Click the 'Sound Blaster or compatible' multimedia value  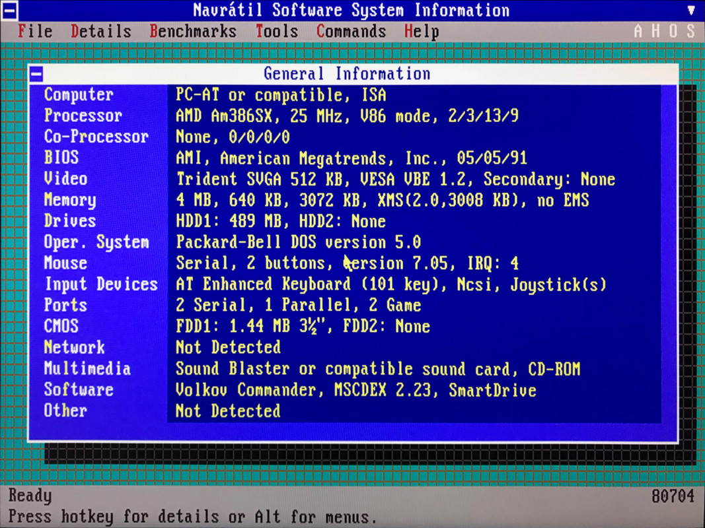click(x=378, y=369)
